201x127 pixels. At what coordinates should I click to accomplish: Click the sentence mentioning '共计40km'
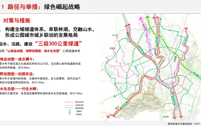pyautogui.click(x=41, y=66)
